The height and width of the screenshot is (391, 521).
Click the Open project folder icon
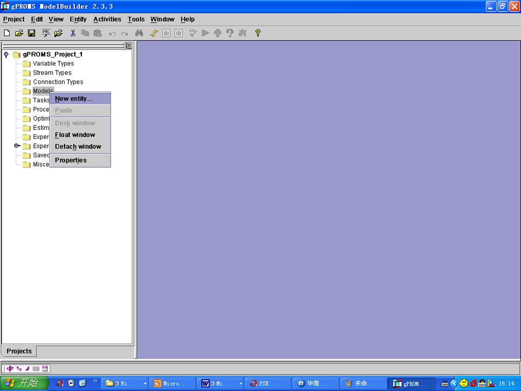pyautogui.click(x=20, y=33)
